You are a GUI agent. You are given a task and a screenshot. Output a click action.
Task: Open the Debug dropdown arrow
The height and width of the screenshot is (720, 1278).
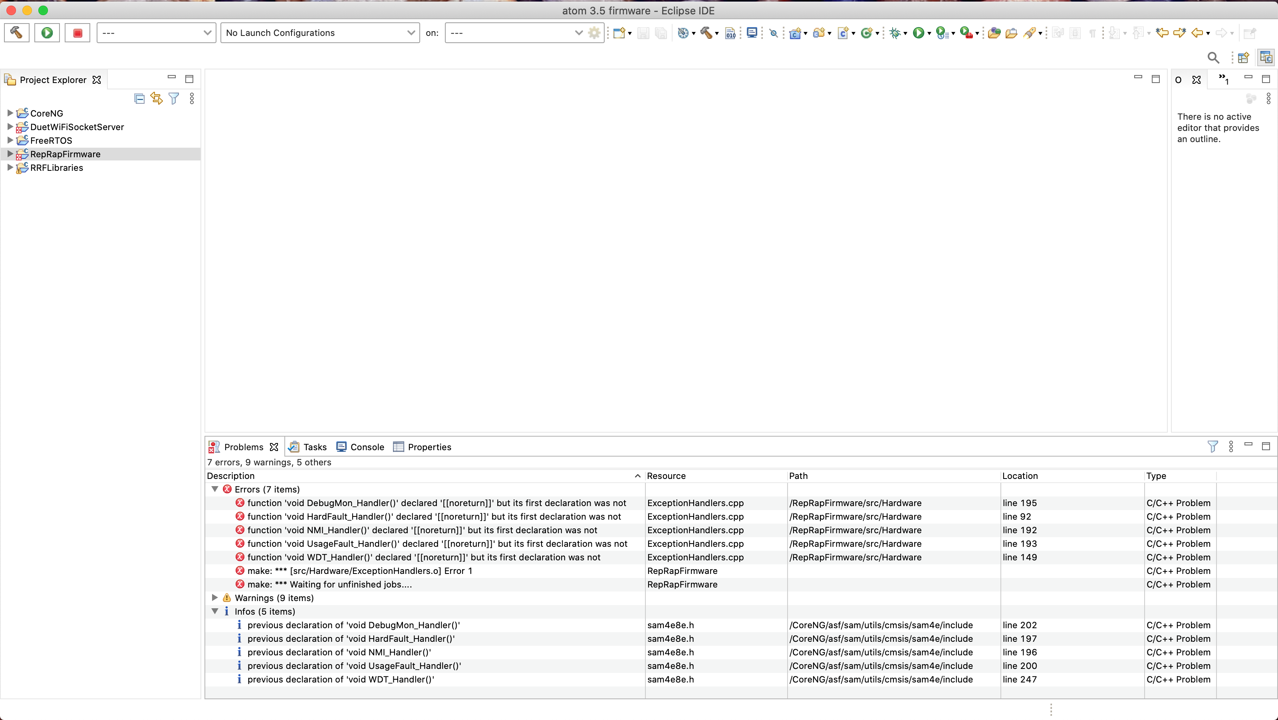coord(905,34)
